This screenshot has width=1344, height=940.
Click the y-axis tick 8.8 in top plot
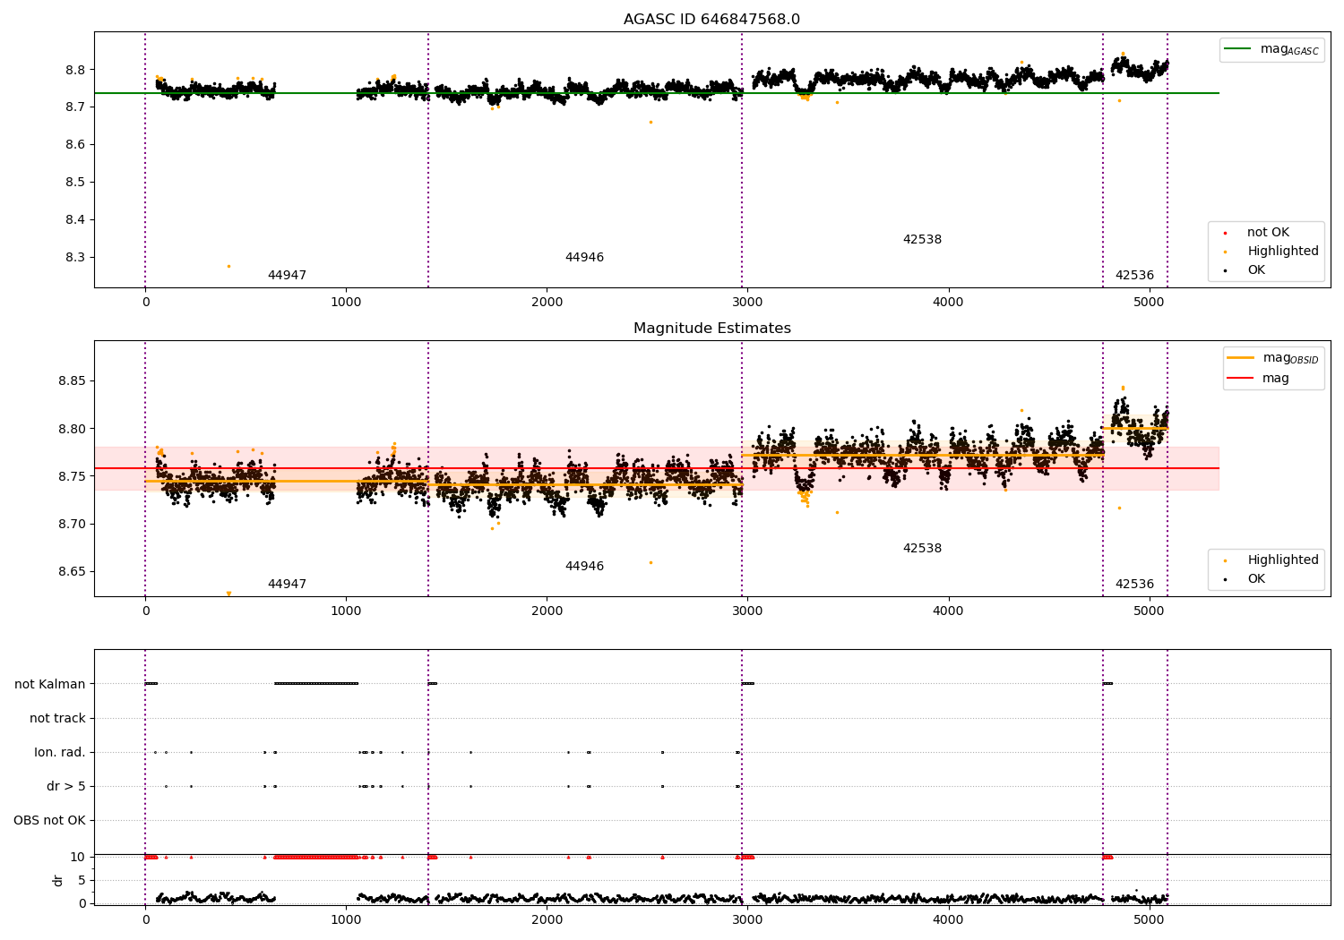pos(76,70)
